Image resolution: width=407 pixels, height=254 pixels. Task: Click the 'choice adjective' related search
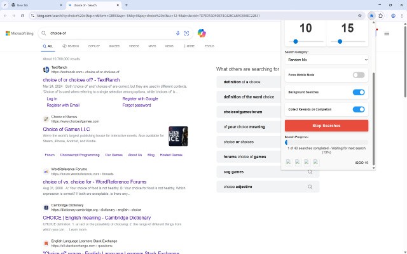268,187
